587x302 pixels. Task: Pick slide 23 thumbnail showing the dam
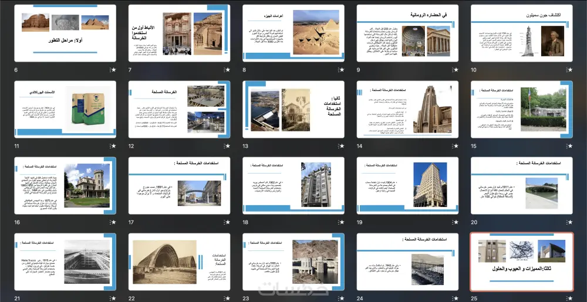[293, 262]
